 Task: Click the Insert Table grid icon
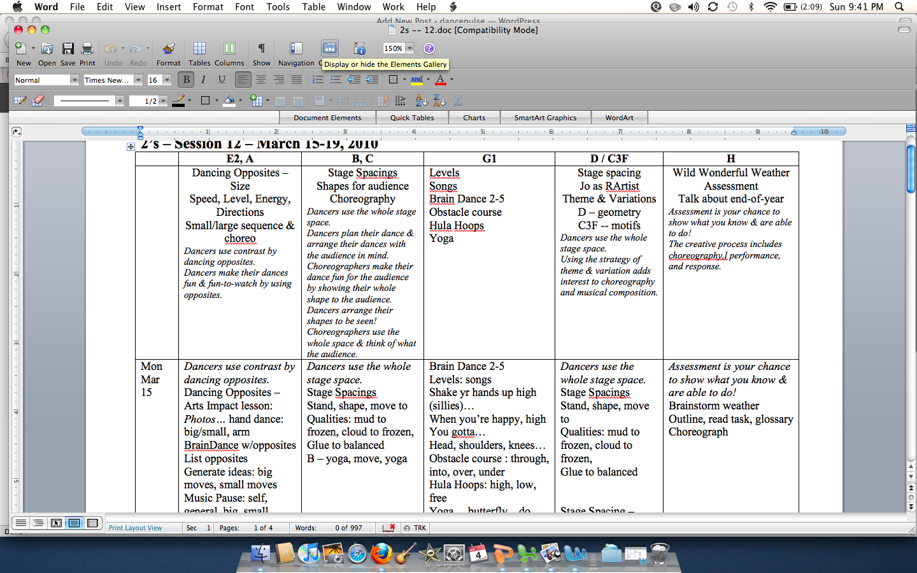(256, 101)
